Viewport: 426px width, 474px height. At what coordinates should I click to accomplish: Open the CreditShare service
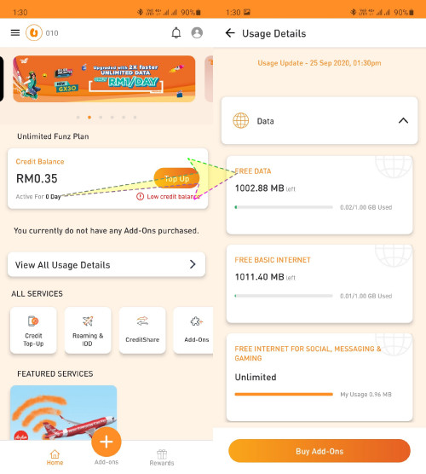point(142,331)
